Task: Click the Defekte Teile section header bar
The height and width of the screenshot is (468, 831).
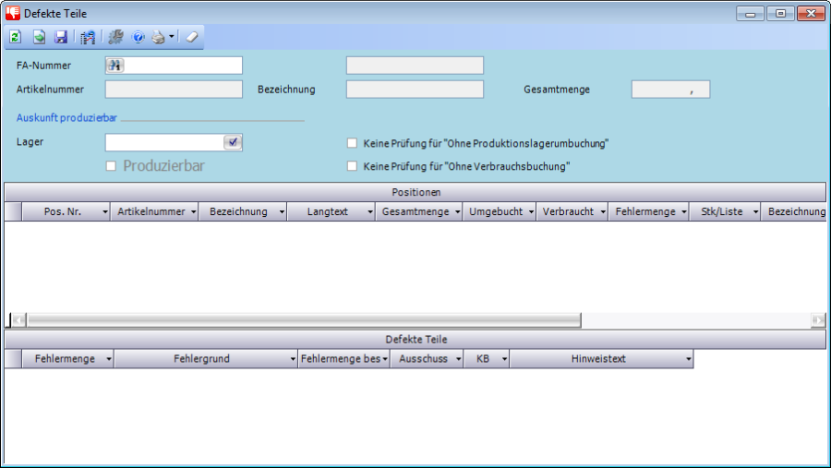Action: (x=415, y=340)
